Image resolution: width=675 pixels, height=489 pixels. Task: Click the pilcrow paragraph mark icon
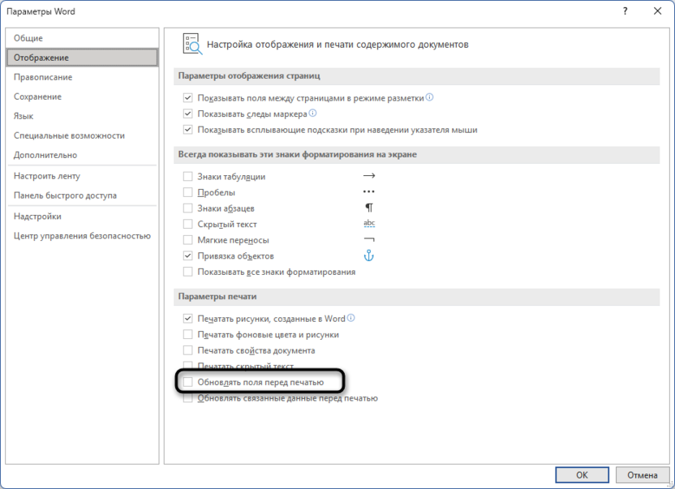click(369, 208)
